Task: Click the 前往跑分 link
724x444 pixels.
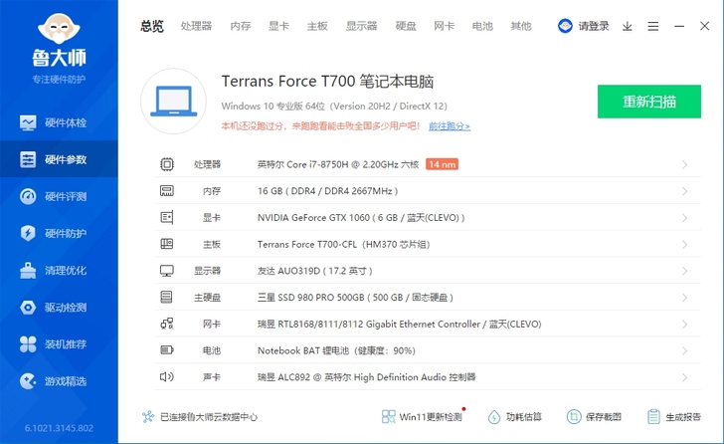Action: point(450,126)
